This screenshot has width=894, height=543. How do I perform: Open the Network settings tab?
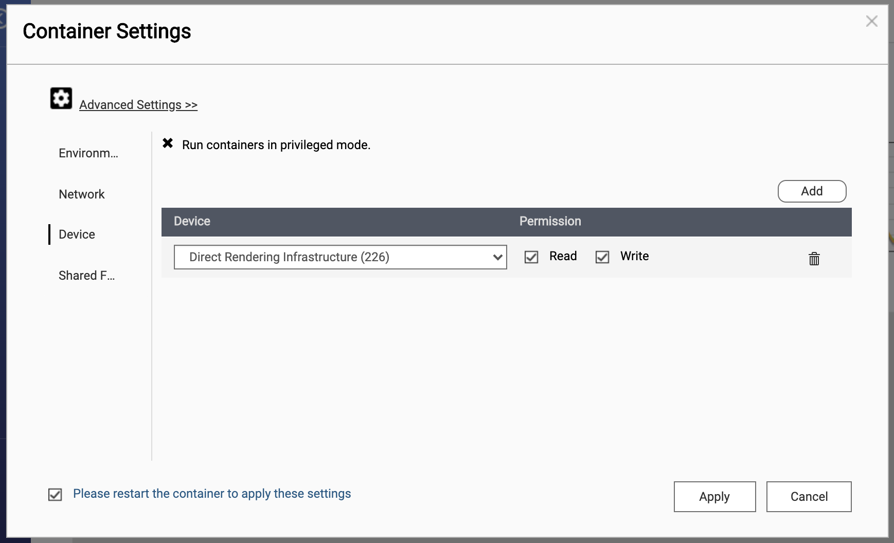[82, 194]
